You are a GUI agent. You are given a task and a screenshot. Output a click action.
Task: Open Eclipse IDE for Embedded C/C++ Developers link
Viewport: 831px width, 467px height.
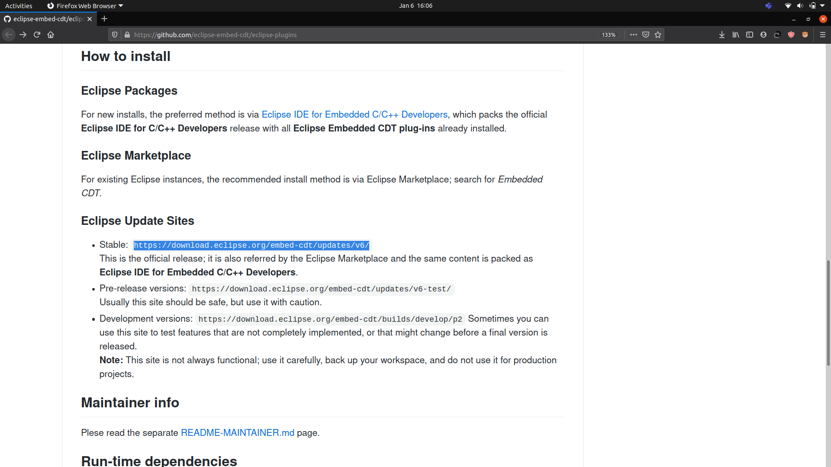tap(354, 115)
